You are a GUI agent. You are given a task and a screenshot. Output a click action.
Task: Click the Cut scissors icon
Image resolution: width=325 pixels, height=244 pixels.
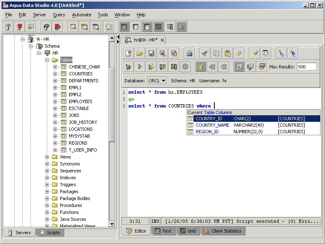pyautogui.click(x=205, y=53)
